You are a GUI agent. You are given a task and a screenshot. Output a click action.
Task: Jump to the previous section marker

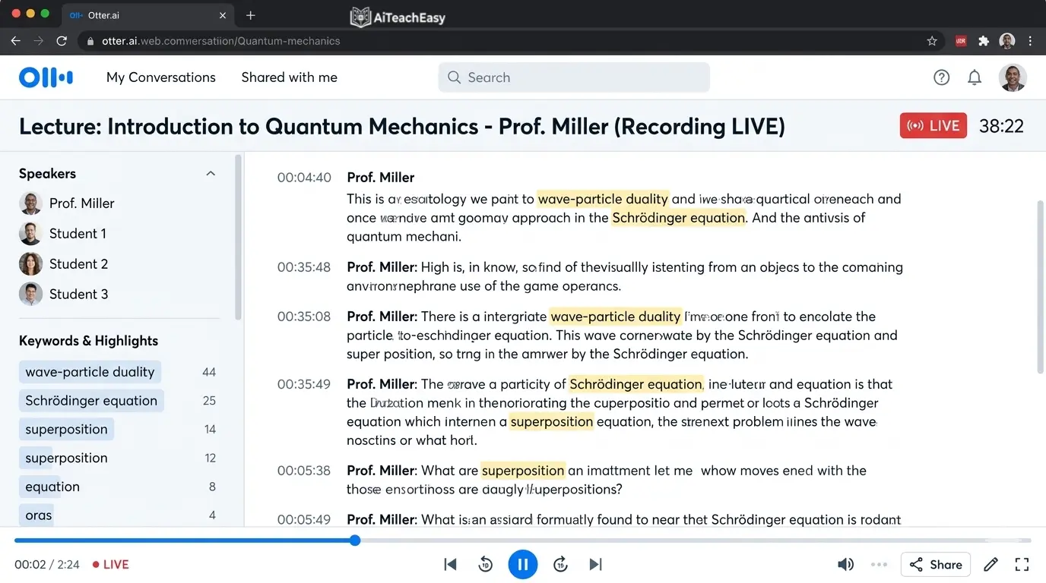click(449, 564)
